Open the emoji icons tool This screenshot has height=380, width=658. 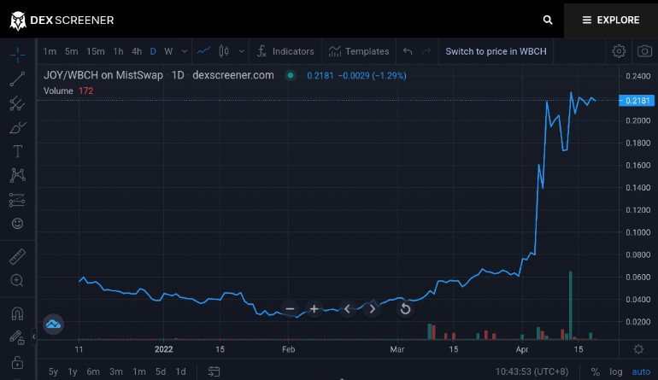pyautogui.click(x=17, y=223)
